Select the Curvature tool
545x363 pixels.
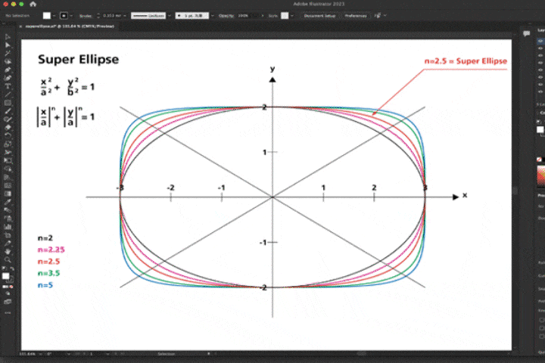(8, 78)
